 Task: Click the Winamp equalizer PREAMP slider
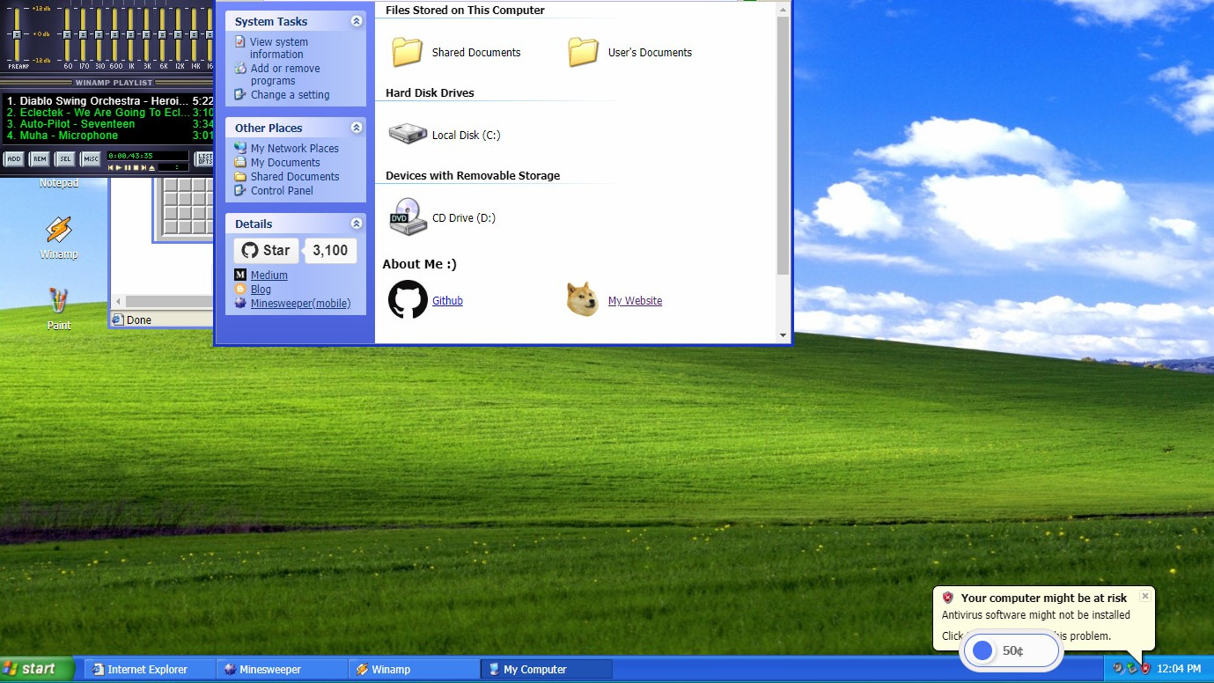click(17, 34)
